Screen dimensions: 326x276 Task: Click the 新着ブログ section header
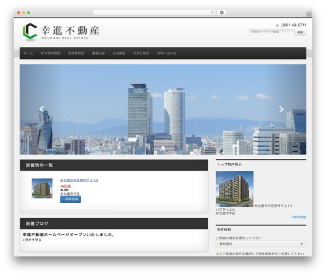[114, 224]
